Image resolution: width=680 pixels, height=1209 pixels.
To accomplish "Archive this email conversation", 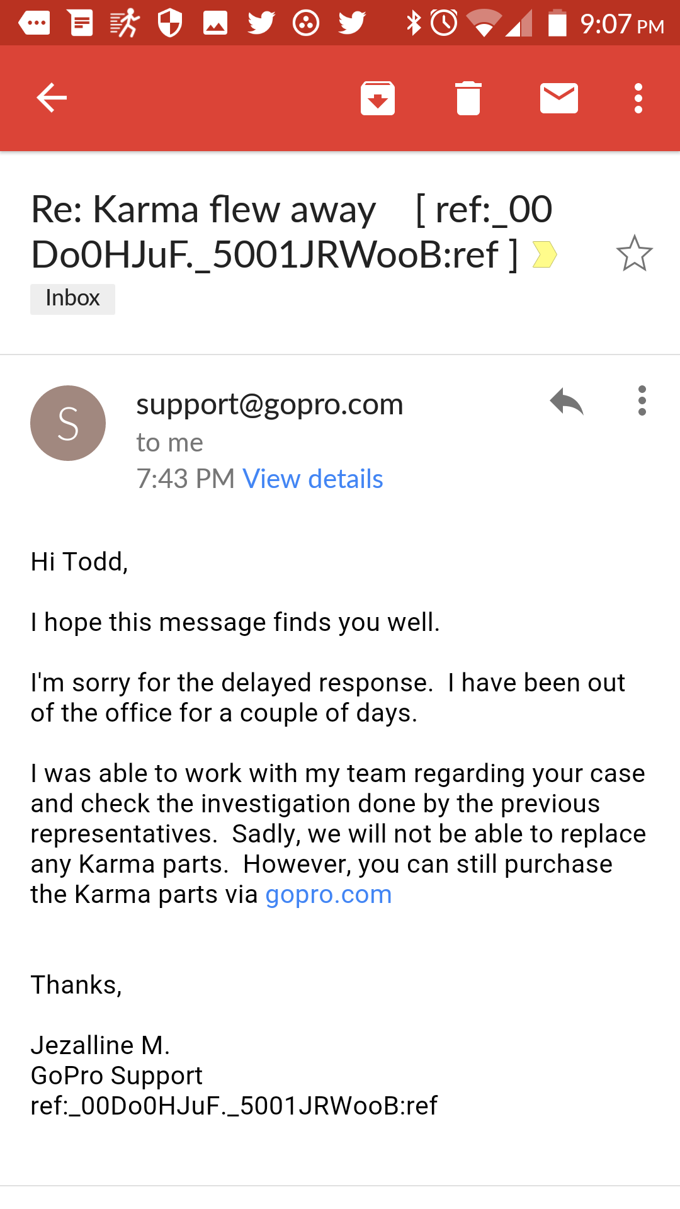I will (x=378, y=98).
